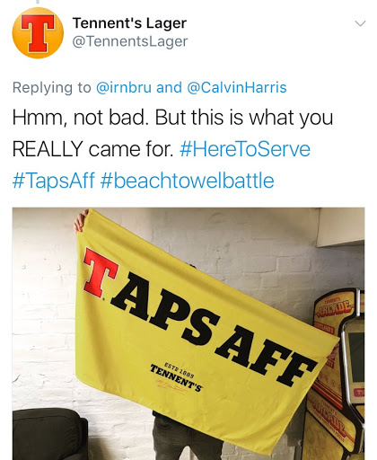Visit the @TennentsLager handle
377x460 pixels.
pyautogui.click(x=130, y=41)
